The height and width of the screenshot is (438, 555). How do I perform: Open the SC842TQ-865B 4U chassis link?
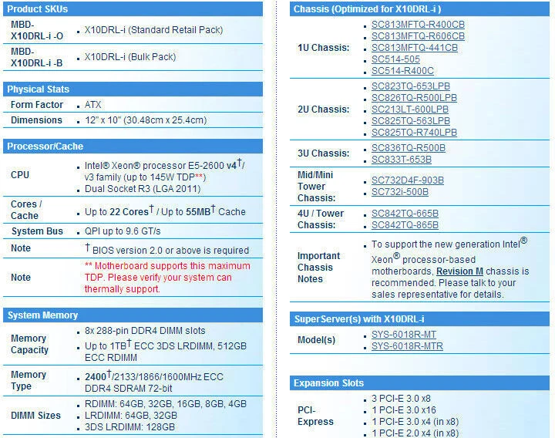pos(405,225)
